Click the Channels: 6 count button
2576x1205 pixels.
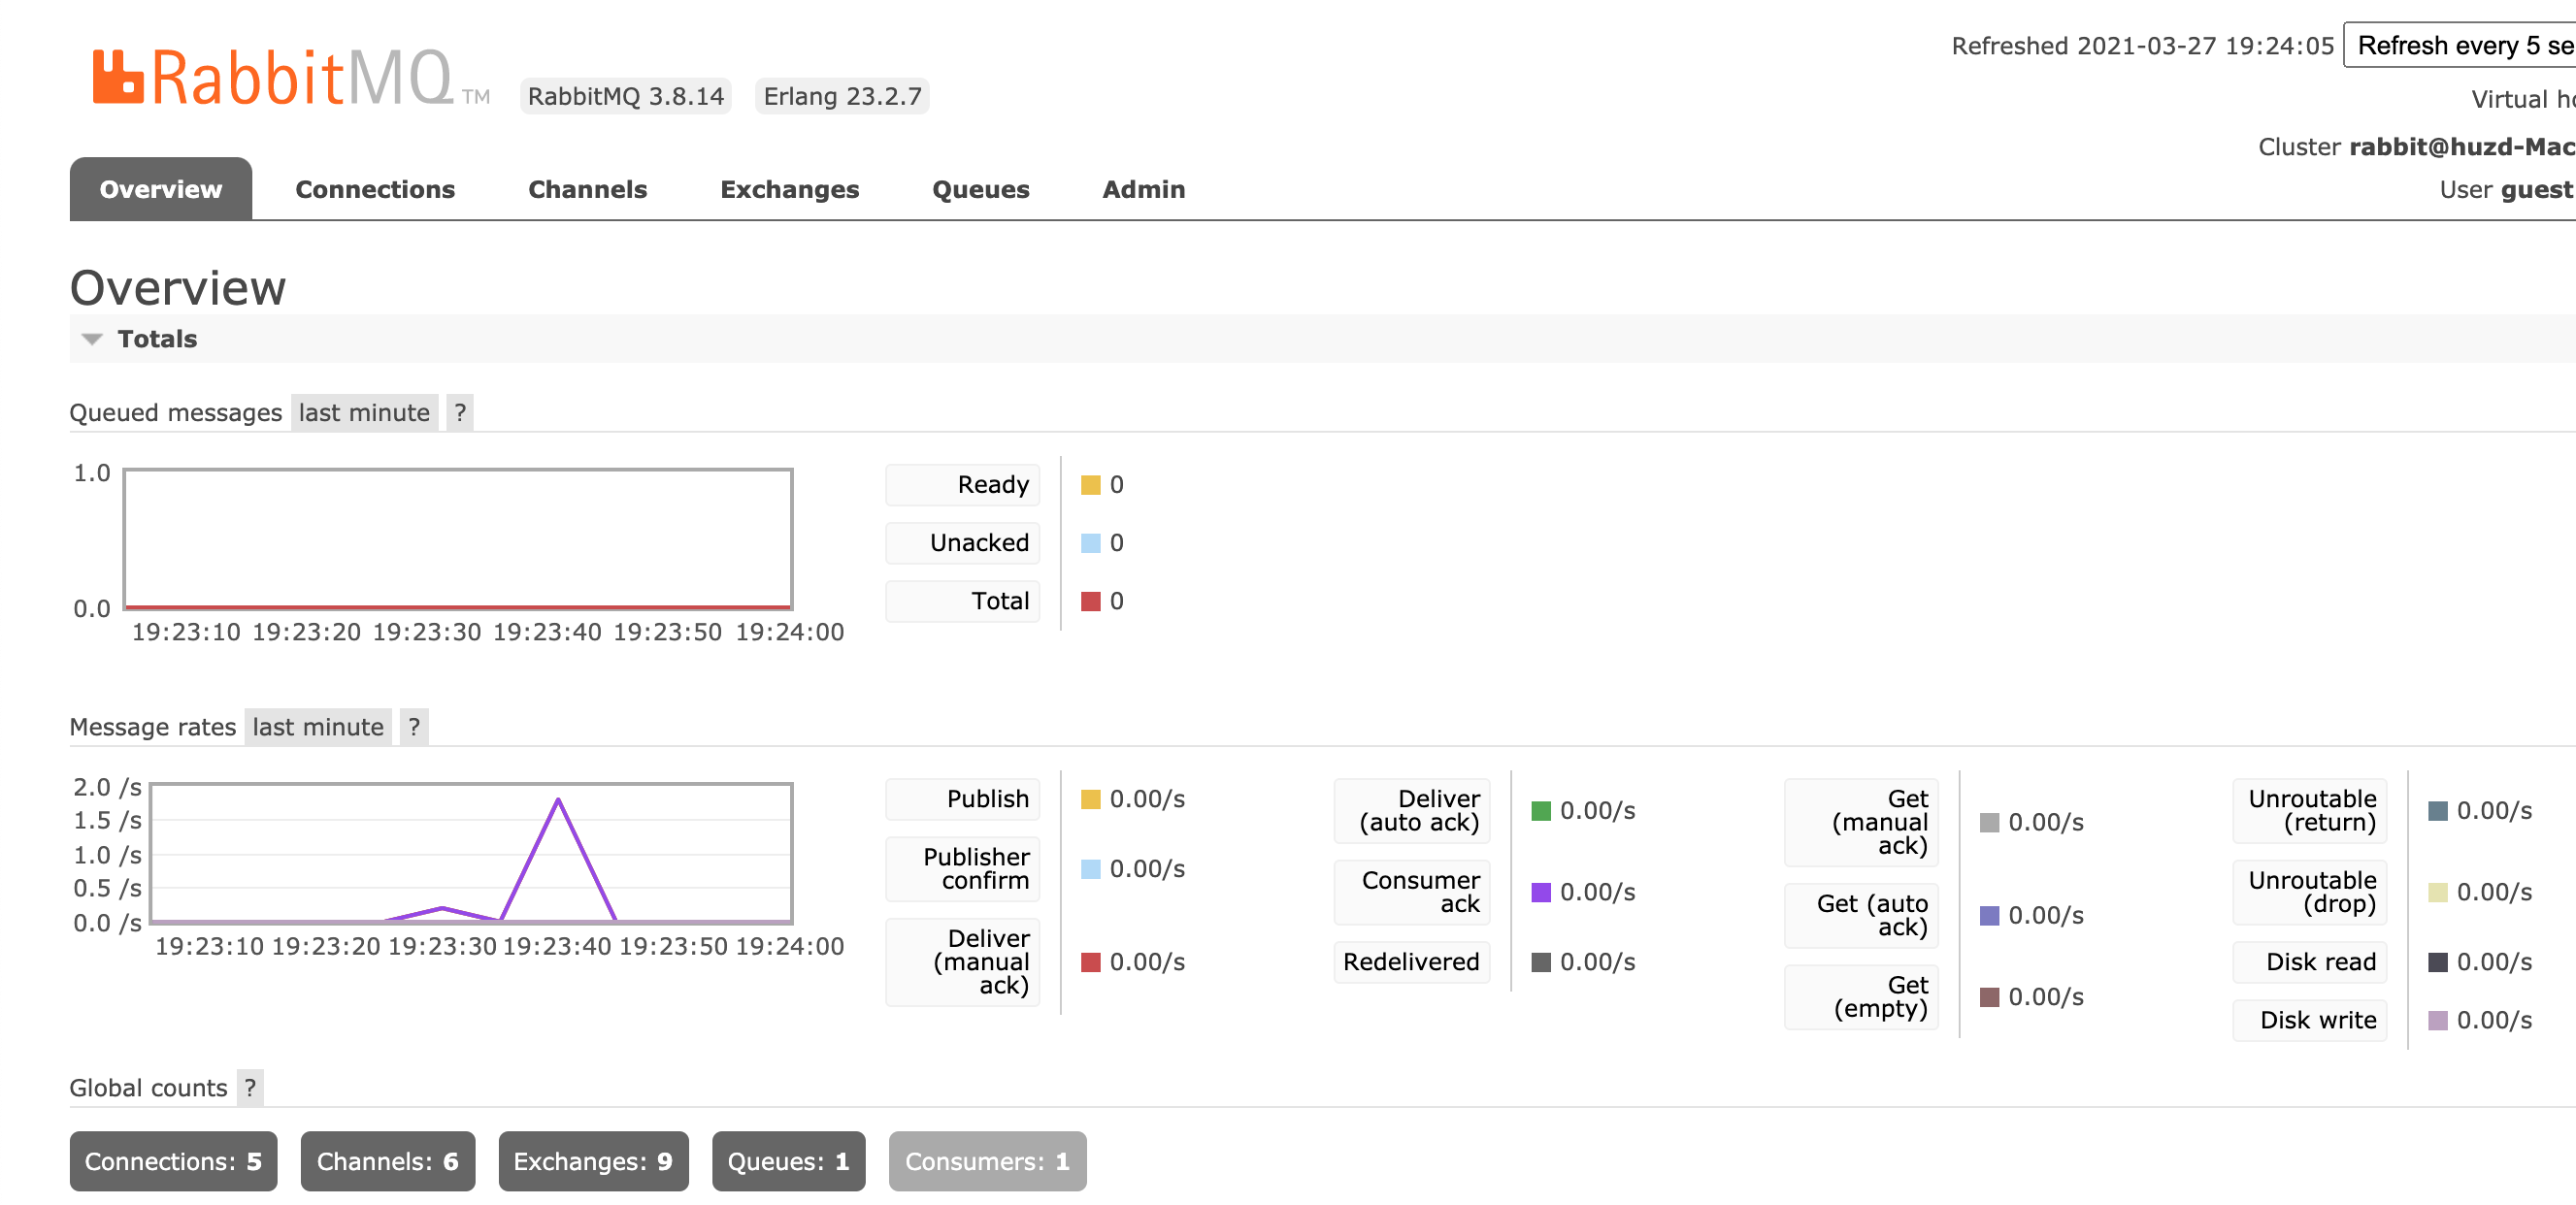tap(387, 1161)
